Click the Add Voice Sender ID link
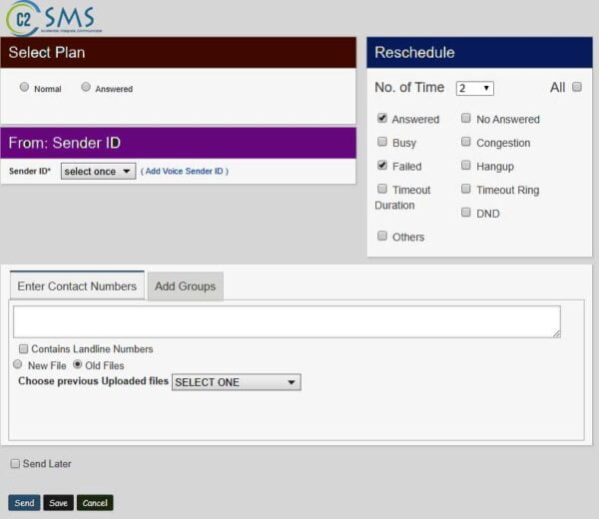The height and width of the screenshot is (519, 599). pos(185,172)
